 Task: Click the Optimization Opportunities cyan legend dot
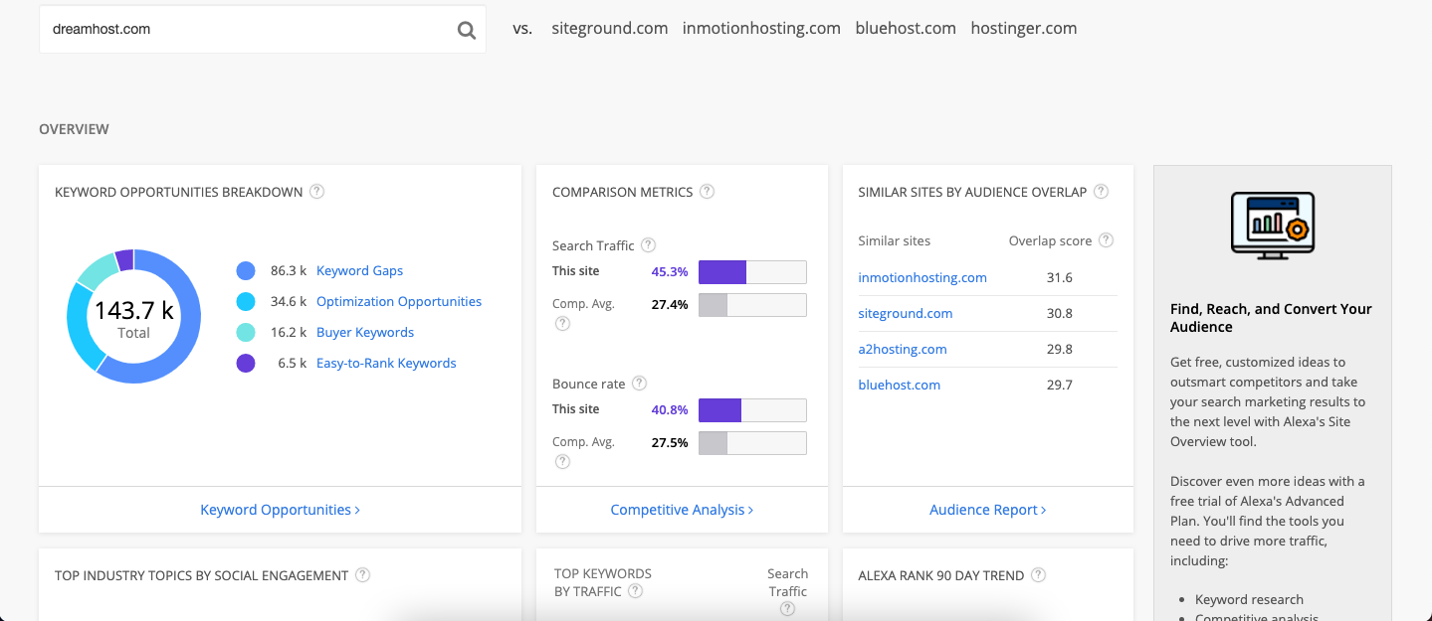(x=246, y=301)
